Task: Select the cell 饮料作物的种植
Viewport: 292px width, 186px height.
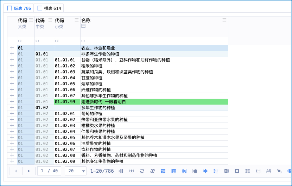Action: click(154, 150)
